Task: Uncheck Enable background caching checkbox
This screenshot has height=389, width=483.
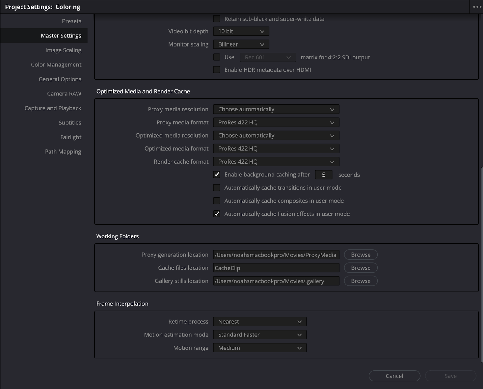Action: (217, 175)
